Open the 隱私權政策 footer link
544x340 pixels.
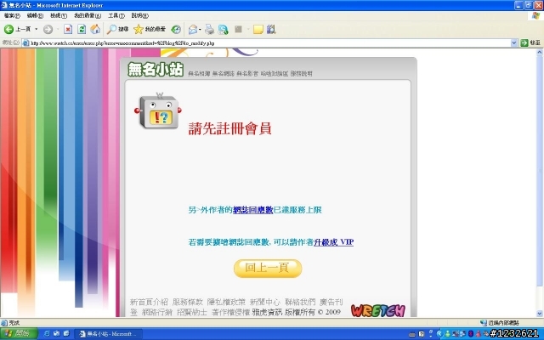click(226, 302)
